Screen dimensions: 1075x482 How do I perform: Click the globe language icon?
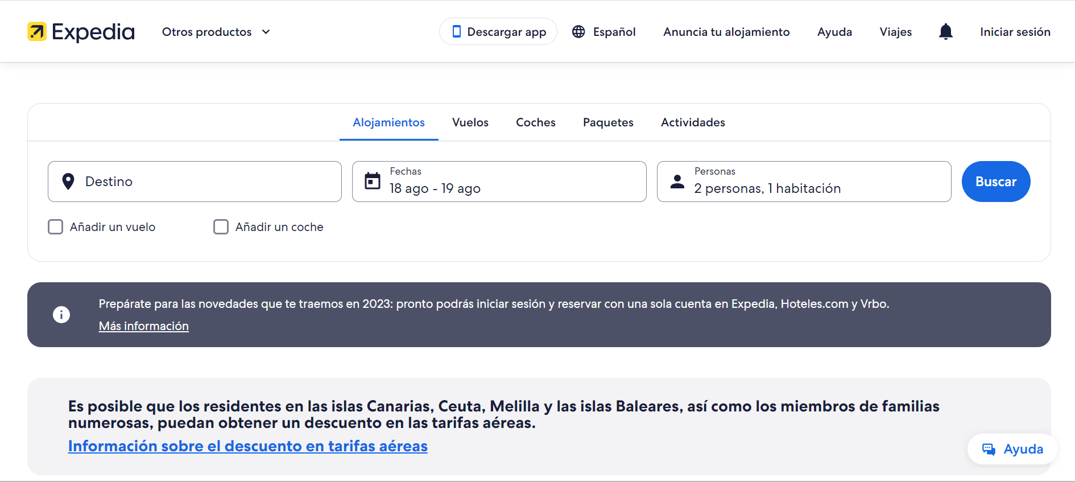578,32
